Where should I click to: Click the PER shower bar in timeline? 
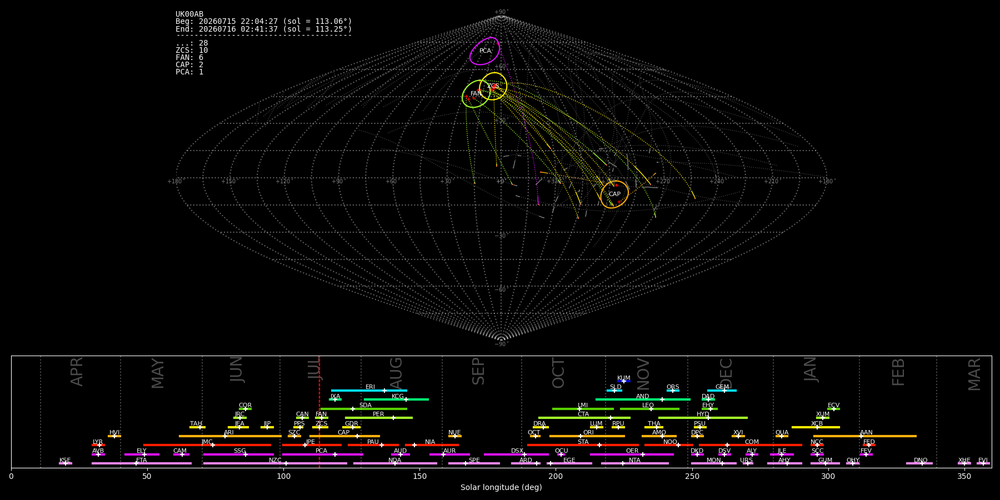point(379,418)
